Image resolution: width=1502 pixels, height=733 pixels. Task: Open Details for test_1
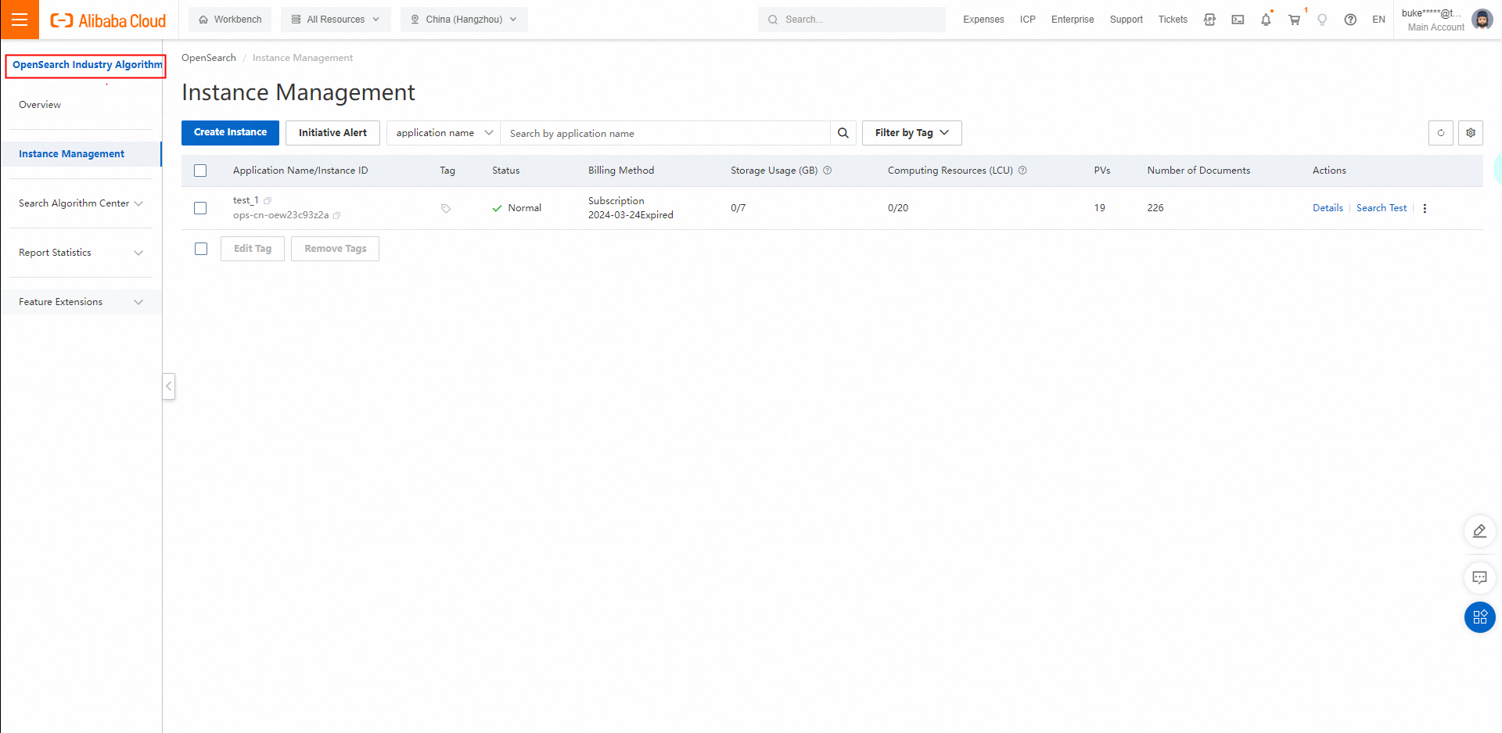point(1328,208)
